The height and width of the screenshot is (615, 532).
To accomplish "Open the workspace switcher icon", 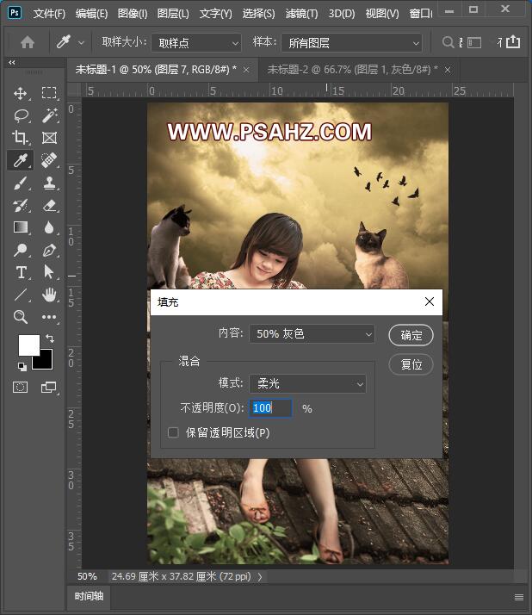I will (x=474, y=42).
